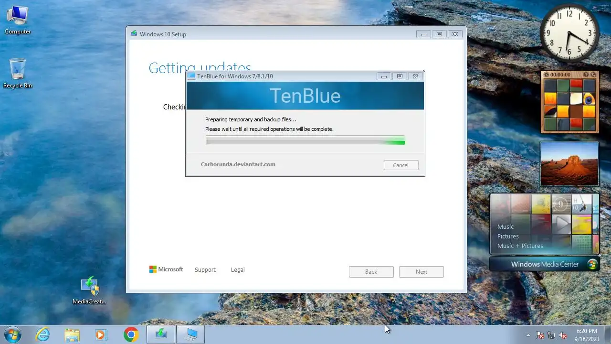
Task: Select Pictures in Media Center gadget
Action: click(x=508, y=236)
